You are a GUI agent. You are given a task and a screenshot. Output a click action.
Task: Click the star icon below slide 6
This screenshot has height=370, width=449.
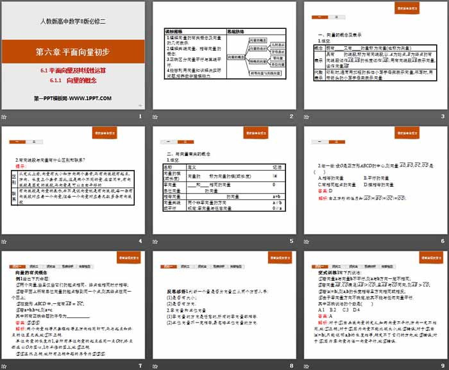tap(307, 241)
